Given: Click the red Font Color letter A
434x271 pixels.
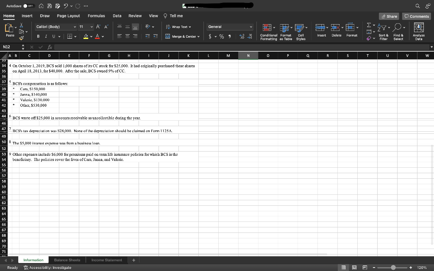Looking at the screenshot, I should 97,36.
